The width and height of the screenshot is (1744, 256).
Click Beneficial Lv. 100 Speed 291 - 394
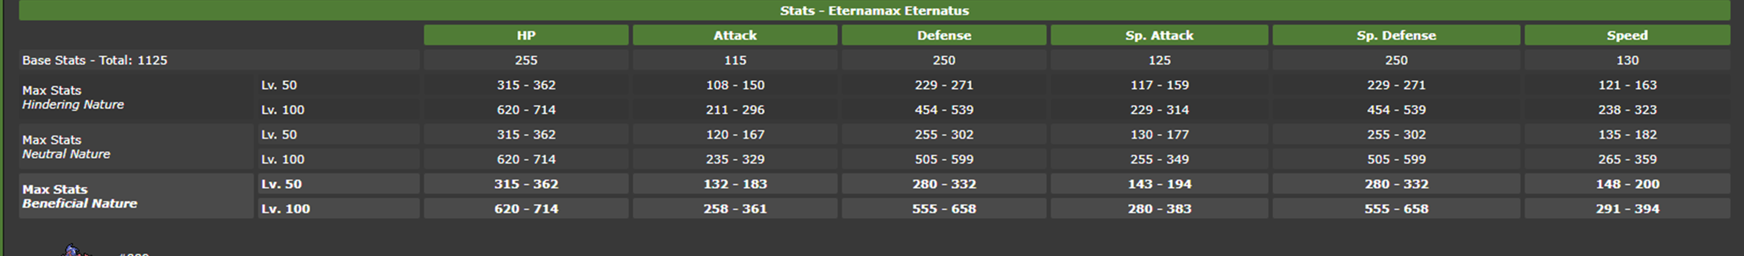[1627, 208]
